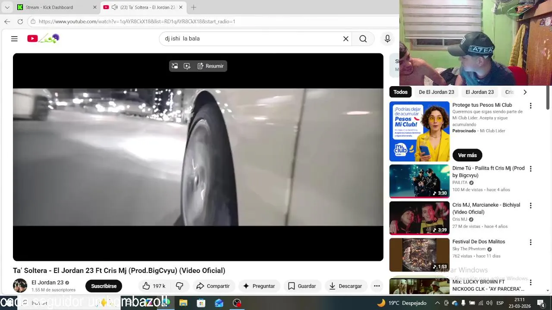Open volume control in system tray

[489, 303]
